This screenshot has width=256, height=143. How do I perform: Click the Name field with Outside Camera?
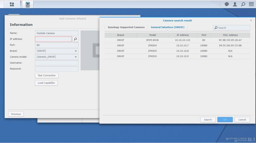point(57,33)
